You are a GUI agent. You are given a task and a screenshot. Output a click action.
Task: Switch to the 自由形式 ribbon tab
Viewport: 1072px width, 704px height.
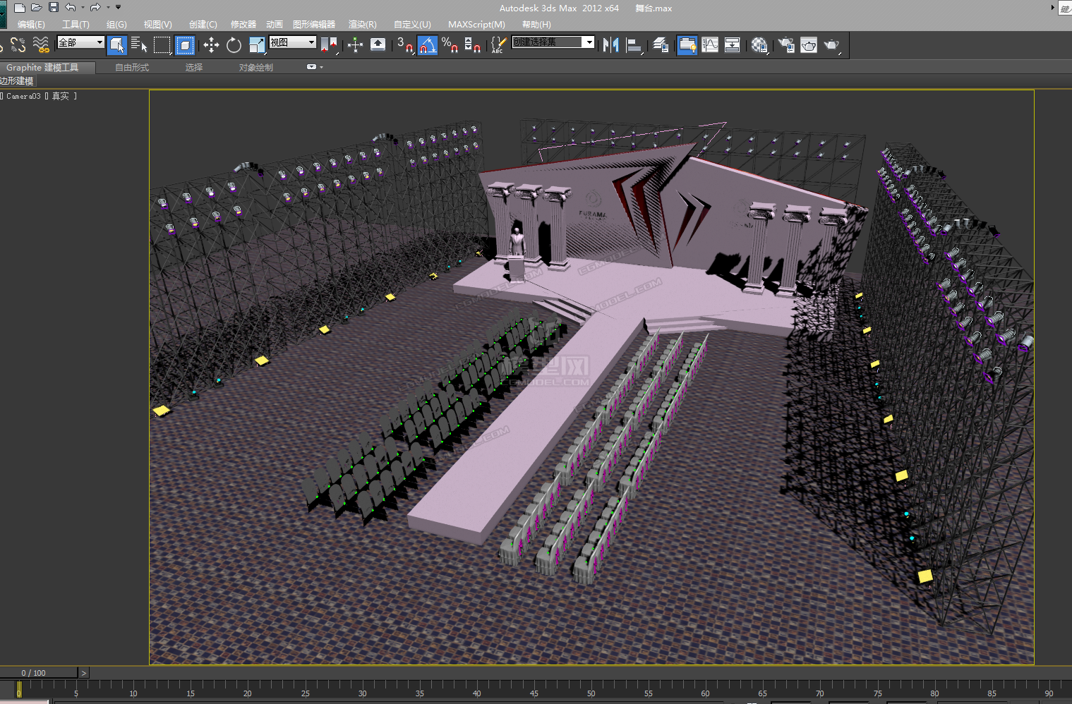coord(132,68)
